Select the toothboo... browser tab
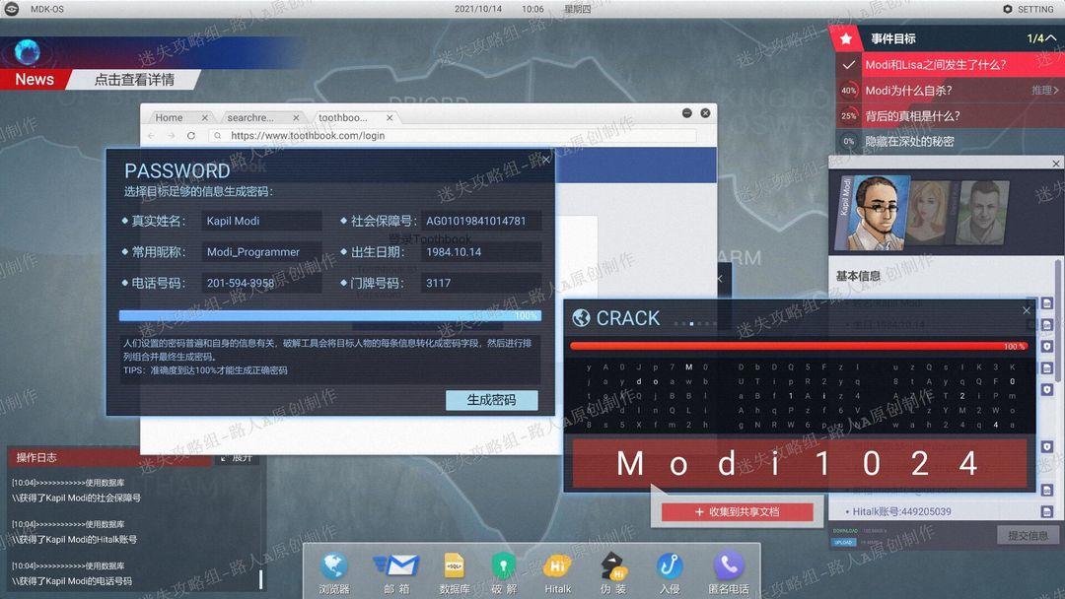Screen dimensions: 1065x599 pyautogui.click(x=355, y=117)
